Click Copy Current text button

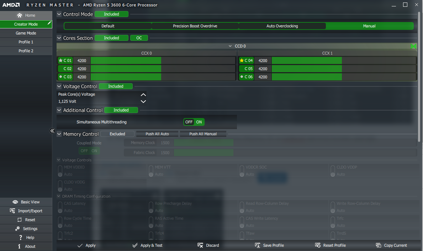coord(396,245)
